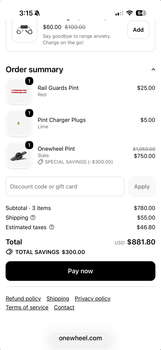This screenshot has width=161, height=350.
Task: Open the Terms of service link
Action: coord(27,307)
